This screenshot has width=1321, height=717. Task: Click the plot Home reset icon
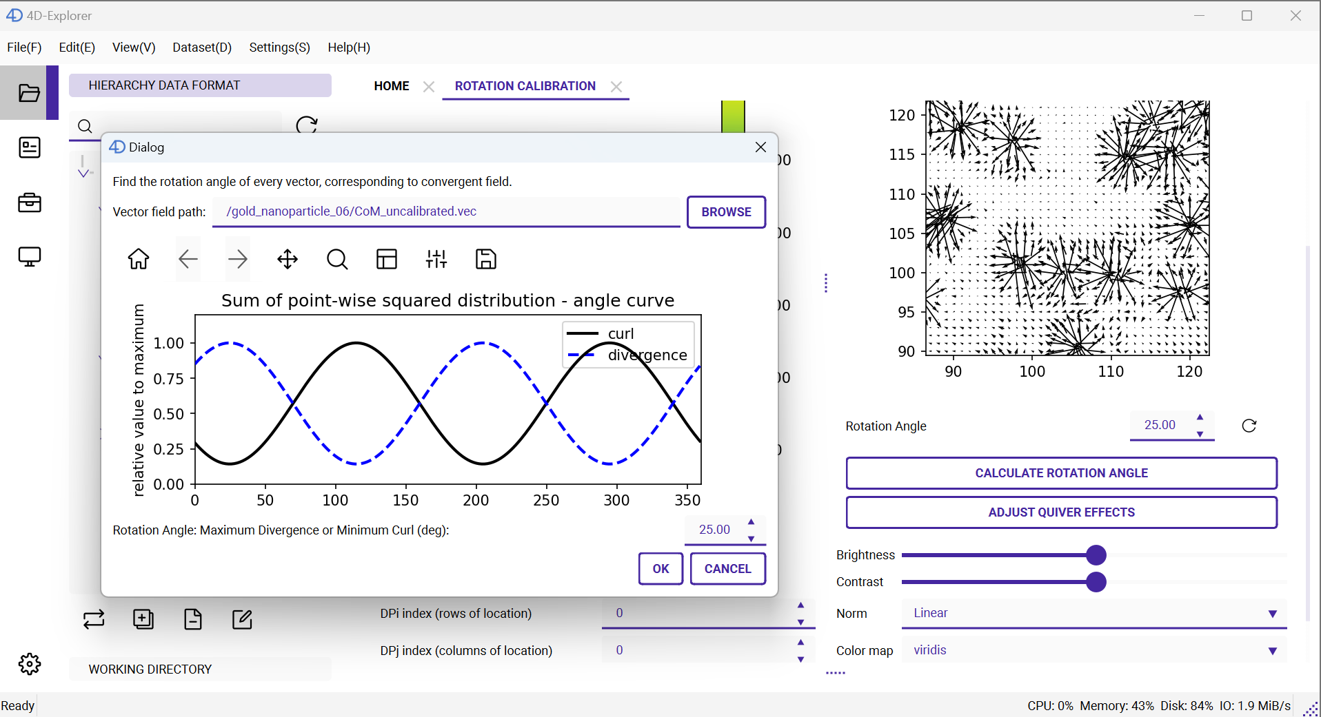click(x=139, y=259)
